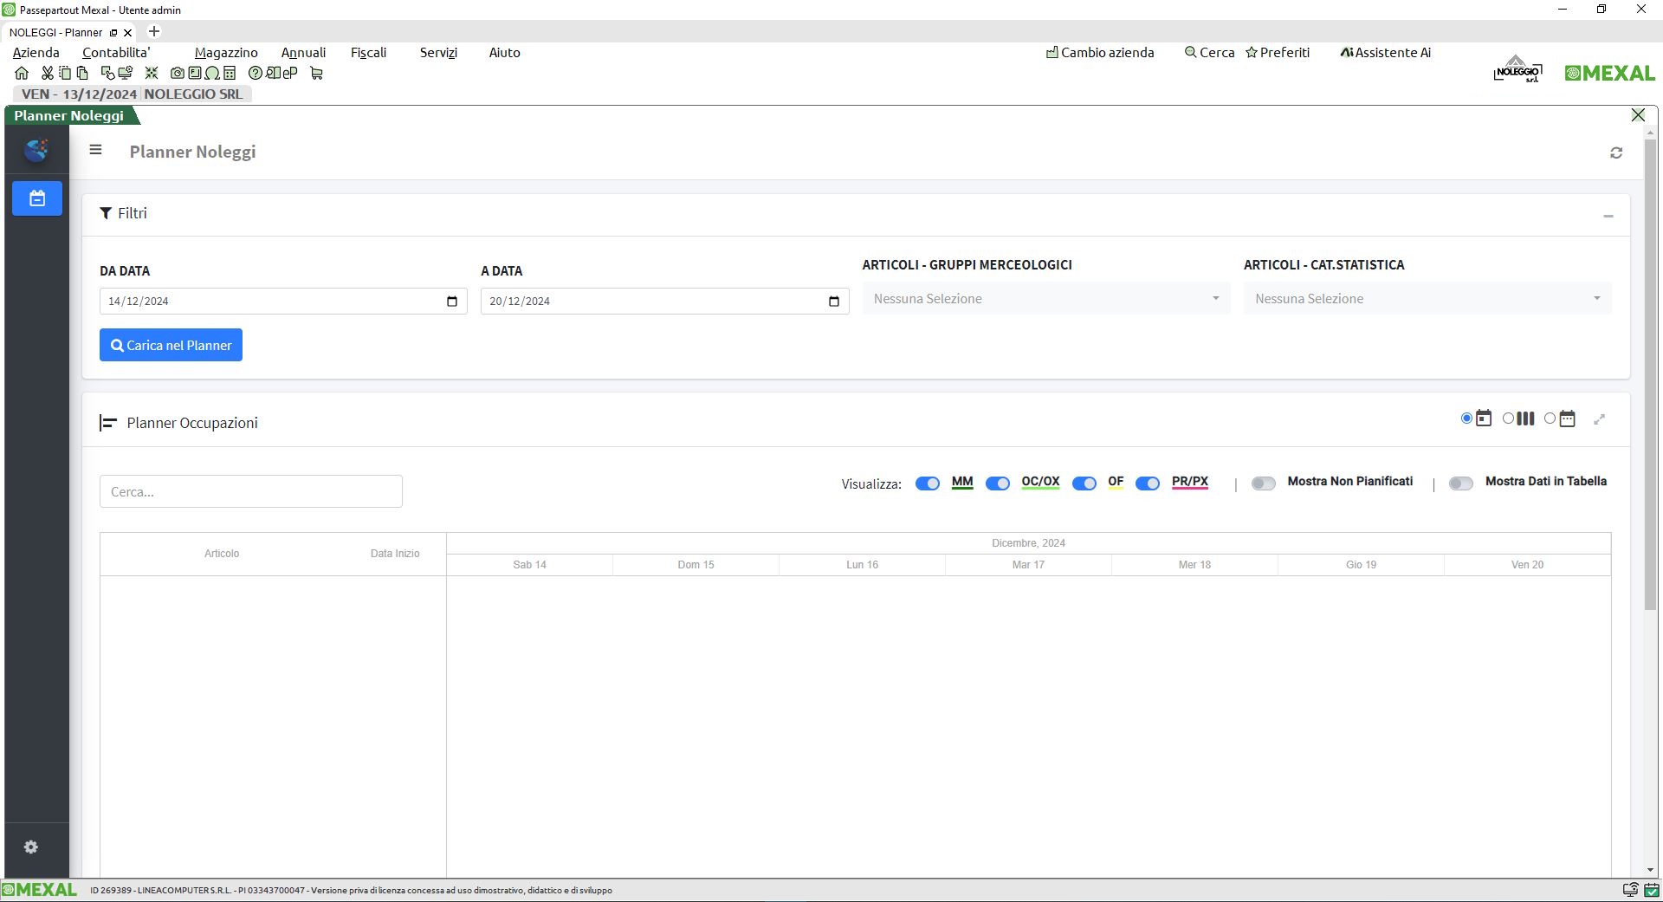This screenshot has width=1663, height=902.
Task: Click the home icon in the toolbar
Action: (22, 74)
